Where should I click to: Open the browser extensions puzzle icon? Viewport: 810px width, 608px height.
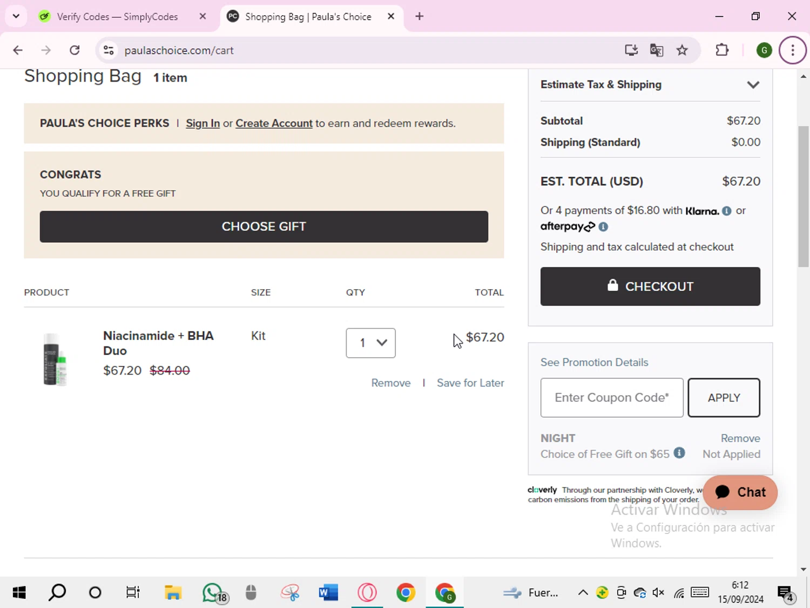pyautogui.click(x=722, y=50)
